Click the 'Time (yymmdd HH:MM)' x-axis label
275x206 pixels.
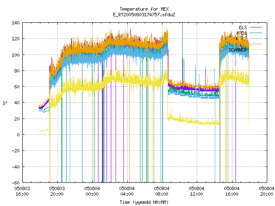(144, 202)
